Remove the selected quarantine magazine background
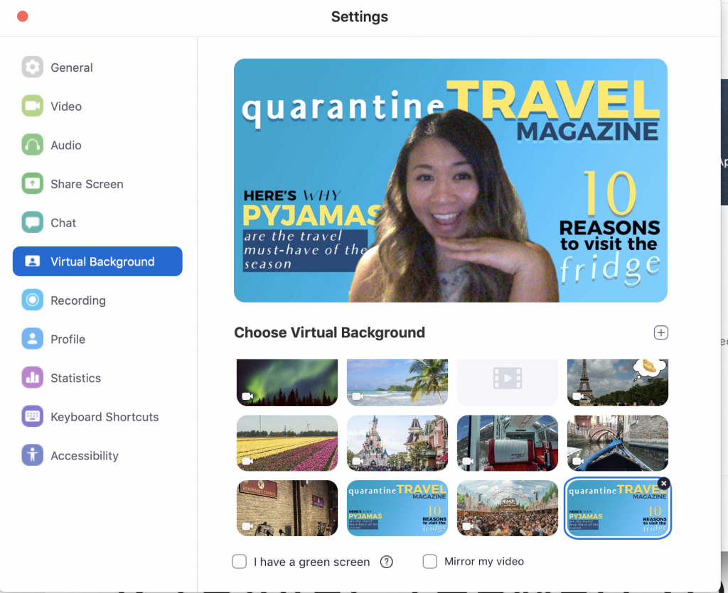The image size is (728, 593). point(663,483)
